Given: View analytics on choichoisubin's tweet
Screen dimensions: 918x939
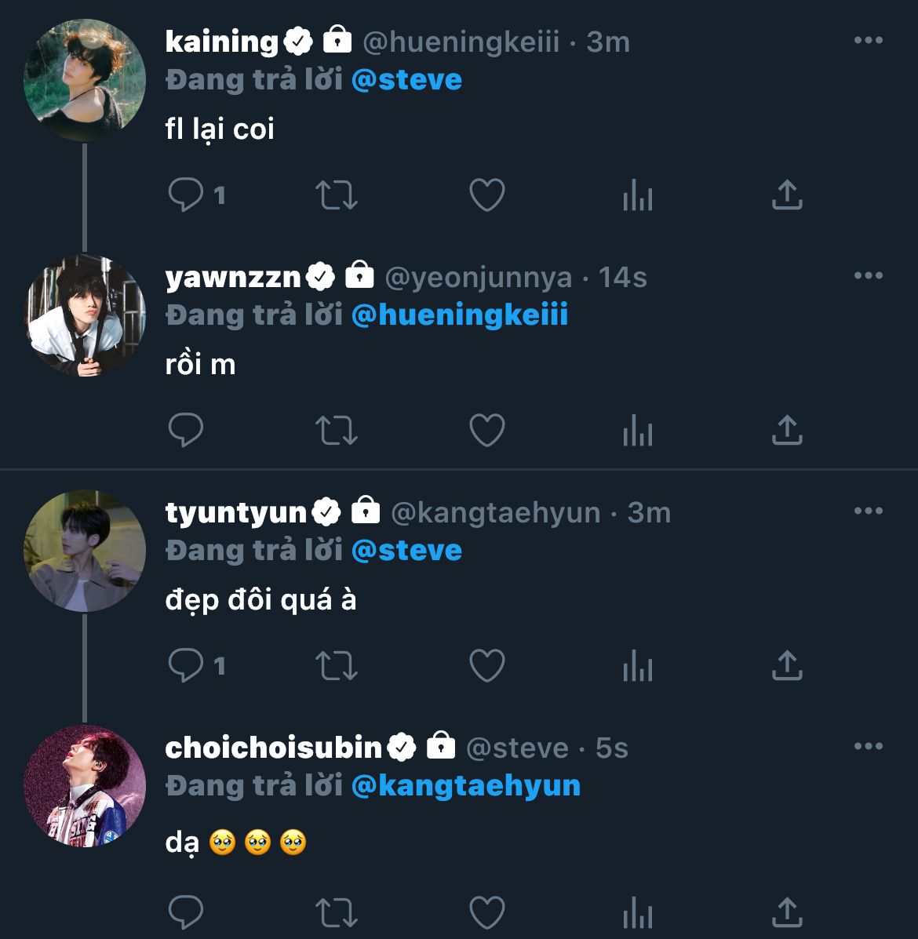Looking at the screenshot, I should [x=637, y=912].
